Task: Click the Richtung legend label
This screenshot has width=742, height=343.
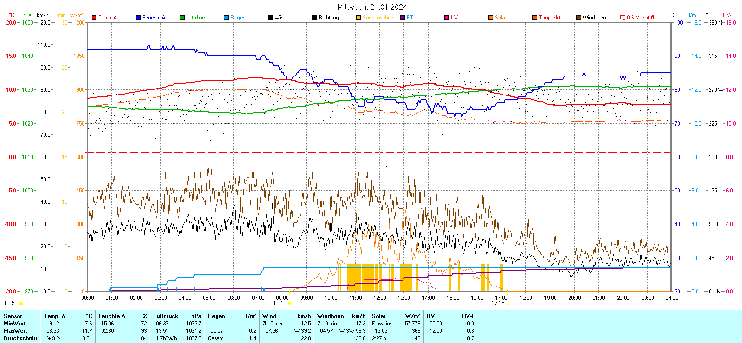Action: 328,18
